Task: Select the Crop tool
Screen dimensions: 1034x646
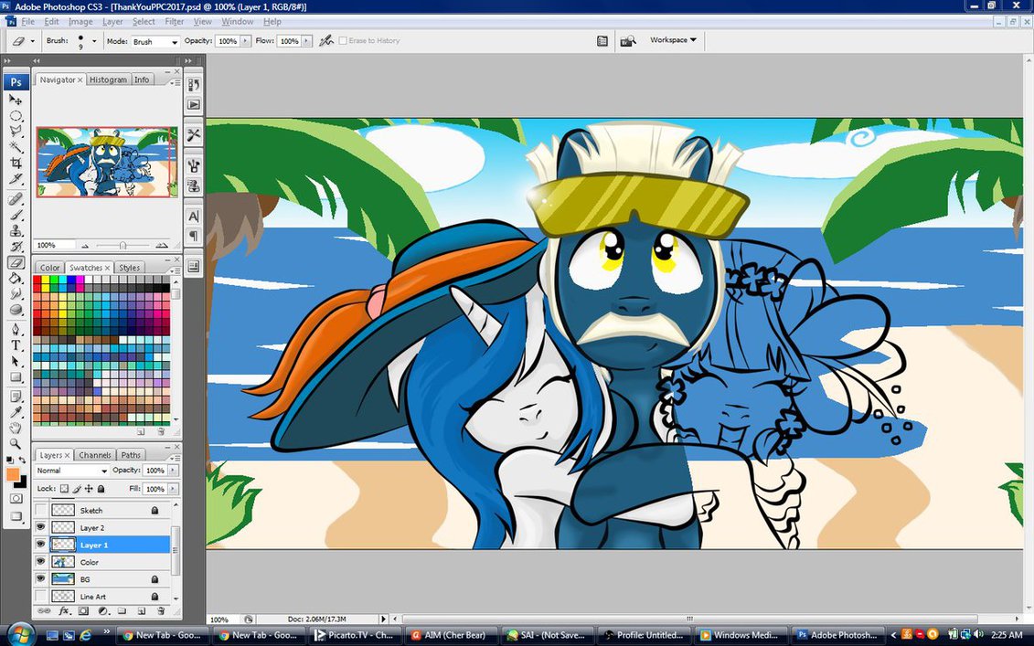Action: (16, 164)
